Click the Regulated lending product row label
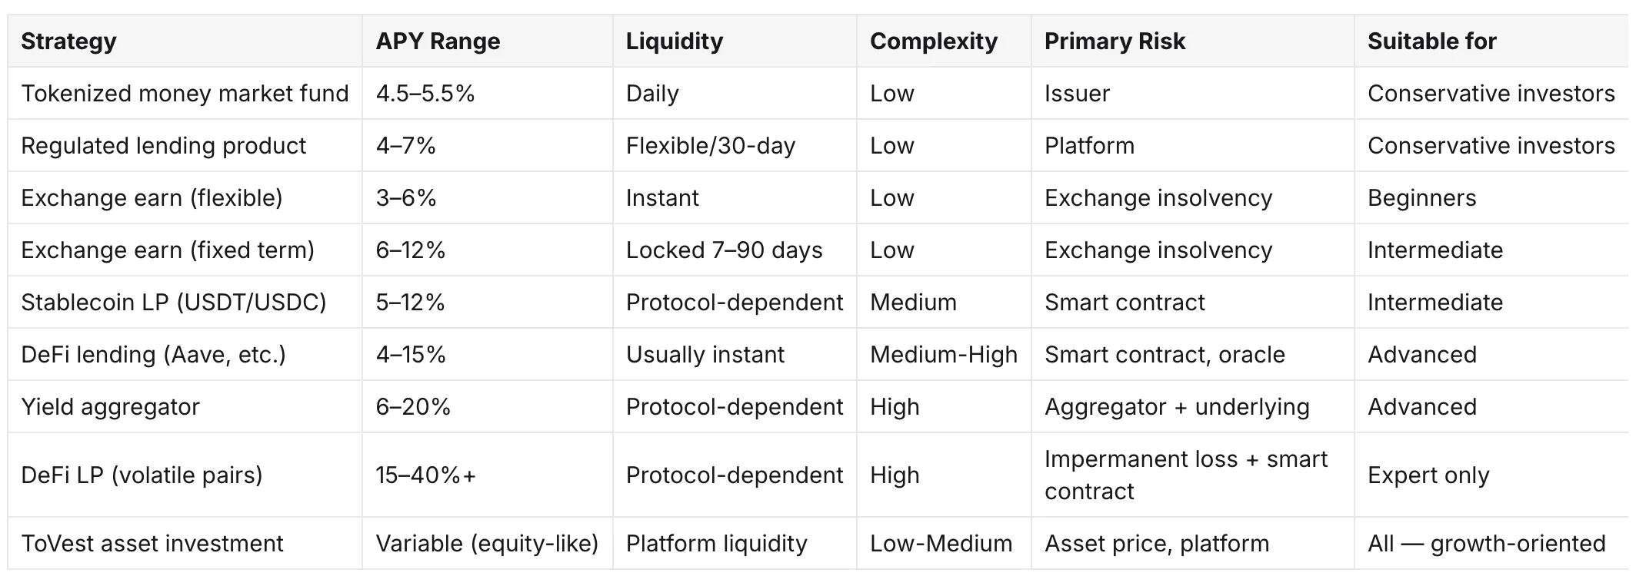 coord(163,145)
